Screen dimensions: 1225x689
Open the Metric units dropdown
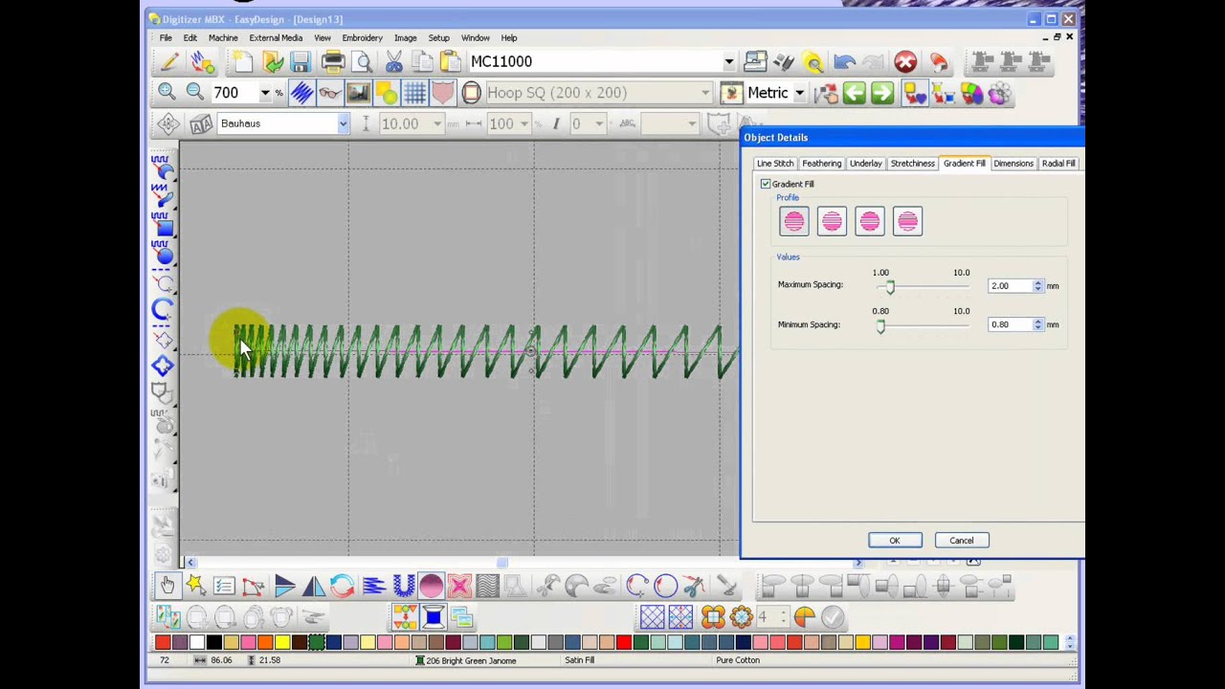pyautogui.click(x=799, y=93)
